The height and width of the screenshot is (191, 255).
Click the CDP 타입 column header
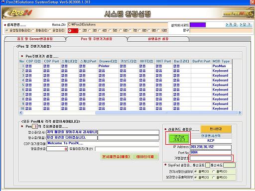click(x=33, y=61)
